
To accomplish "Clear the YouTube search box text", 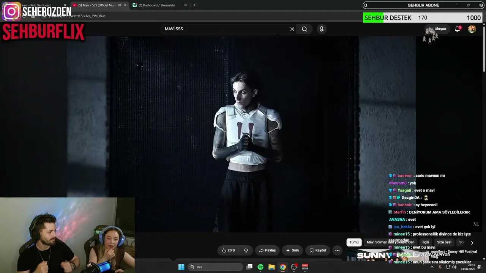I will pos(292,29).
